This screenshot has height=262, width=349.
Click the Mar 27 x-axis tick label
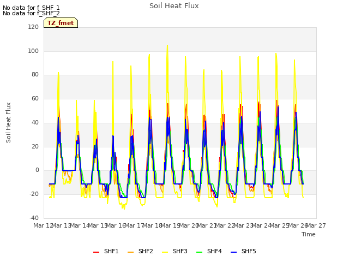pos(316,225)
